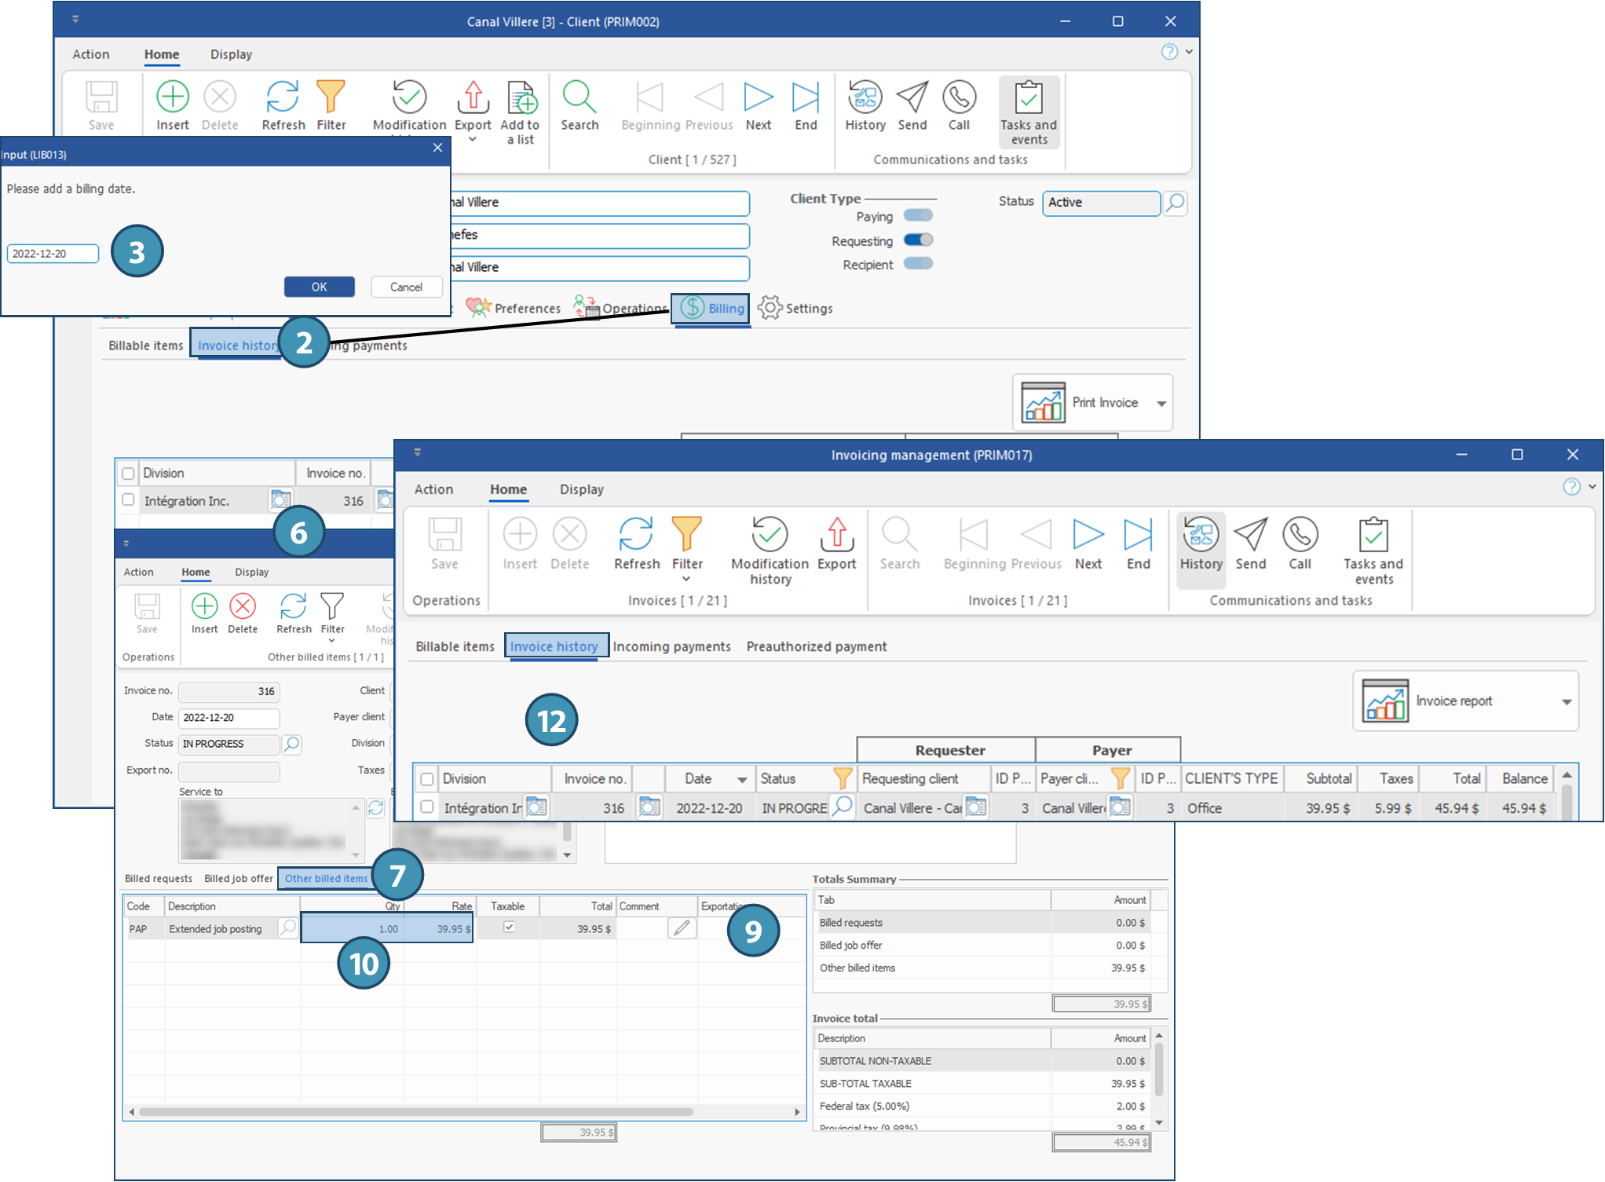Toggle Taxable checkbox for Extended job posting
This screenshot has width=1605, height=1182.
[509, 928]
